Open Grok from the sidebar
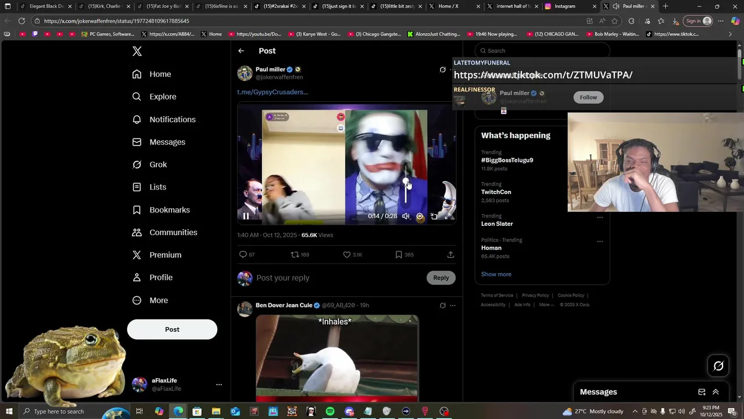Image resolution: width=744 pixels, height=419 pixels. click(x=150, y=165)
